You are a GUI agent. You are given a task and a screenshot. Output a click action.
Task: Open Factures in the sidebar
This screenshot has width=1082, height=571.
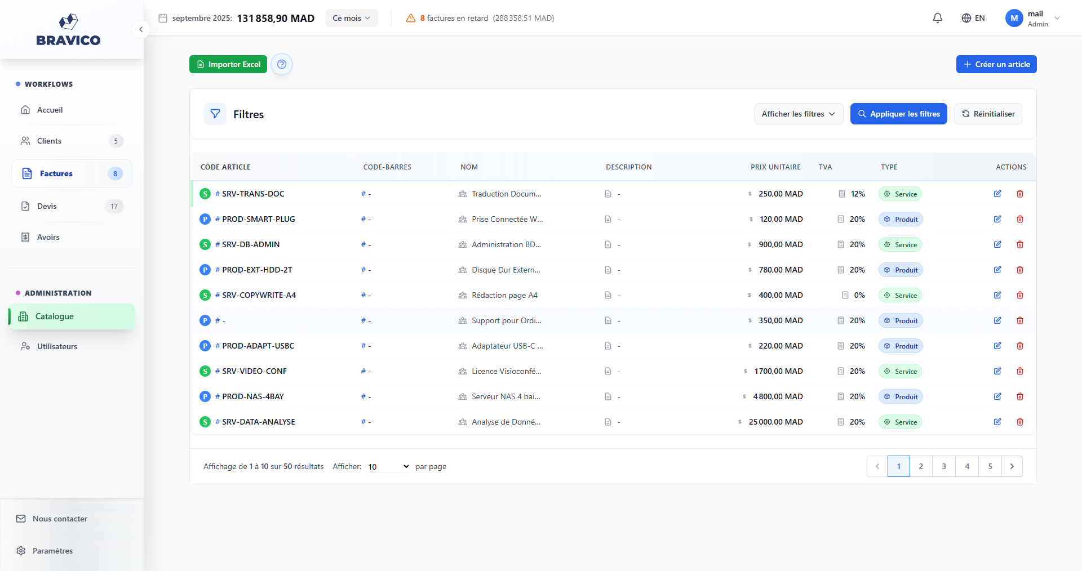pos(72,173)
